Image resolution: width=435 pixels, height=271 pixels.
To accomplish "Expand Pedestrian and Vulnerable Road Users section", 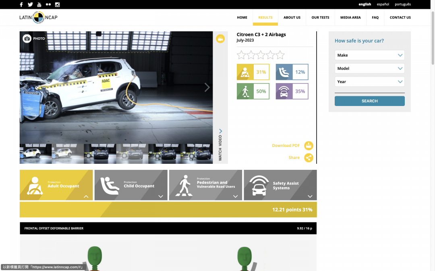I will [205, 185].
